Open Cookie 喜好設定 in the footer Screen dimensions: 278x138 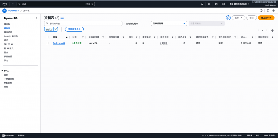pos(269,136)
